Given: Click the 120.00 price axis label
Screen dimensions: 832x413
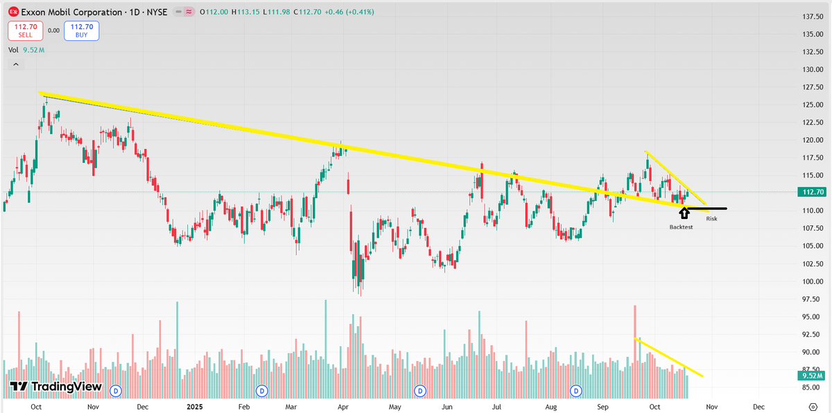Looking at the screenshot, I should (x=811, y=140).
